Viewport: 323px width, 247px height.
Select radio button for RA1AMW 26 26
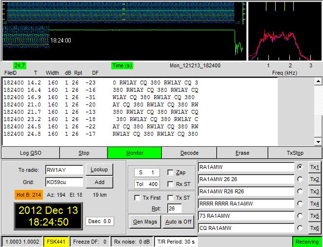point(300,179)
